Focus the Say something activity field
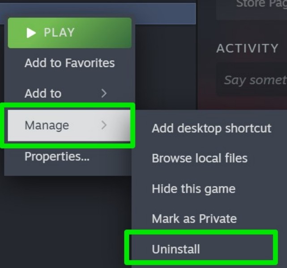 click(254, 80)
